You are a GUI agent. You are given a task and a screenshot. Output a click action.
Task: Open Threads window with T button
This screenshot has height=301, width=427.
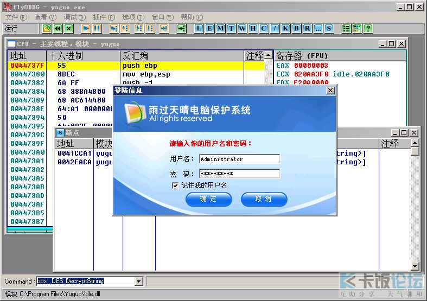(231, 28)
